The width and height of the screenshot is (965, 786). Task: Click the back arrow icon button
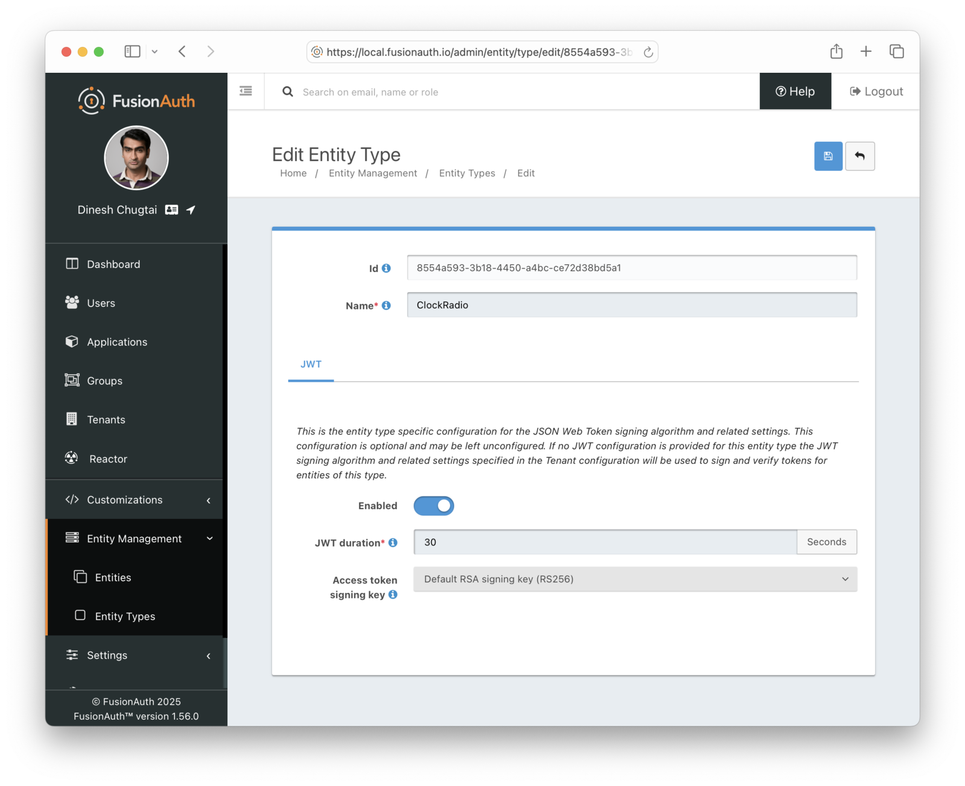[x=859, y=156]
